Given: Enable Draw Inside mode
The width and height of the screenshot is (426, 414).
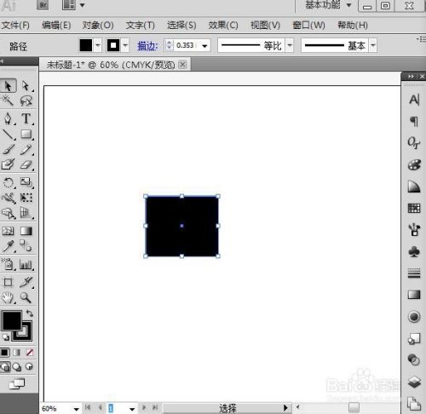Looking at the screenshot, I should (x=29, y=367).
